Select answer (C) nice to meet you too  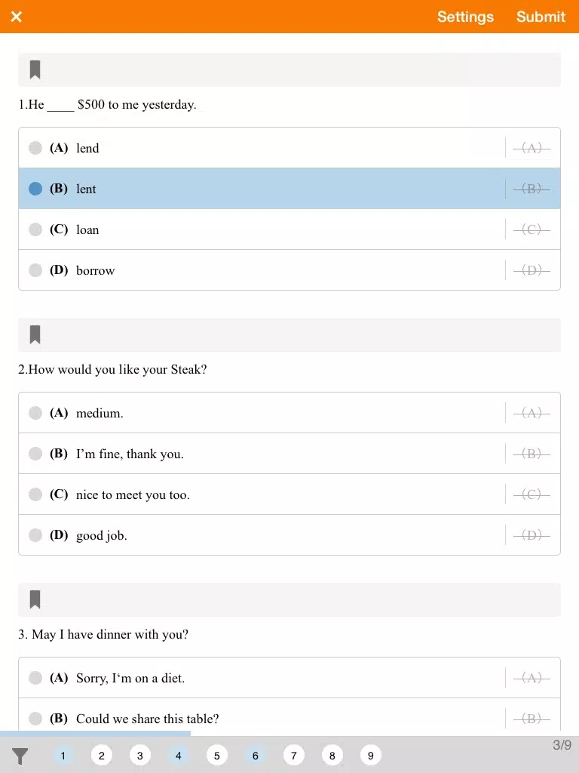click(x=262, y=494)
